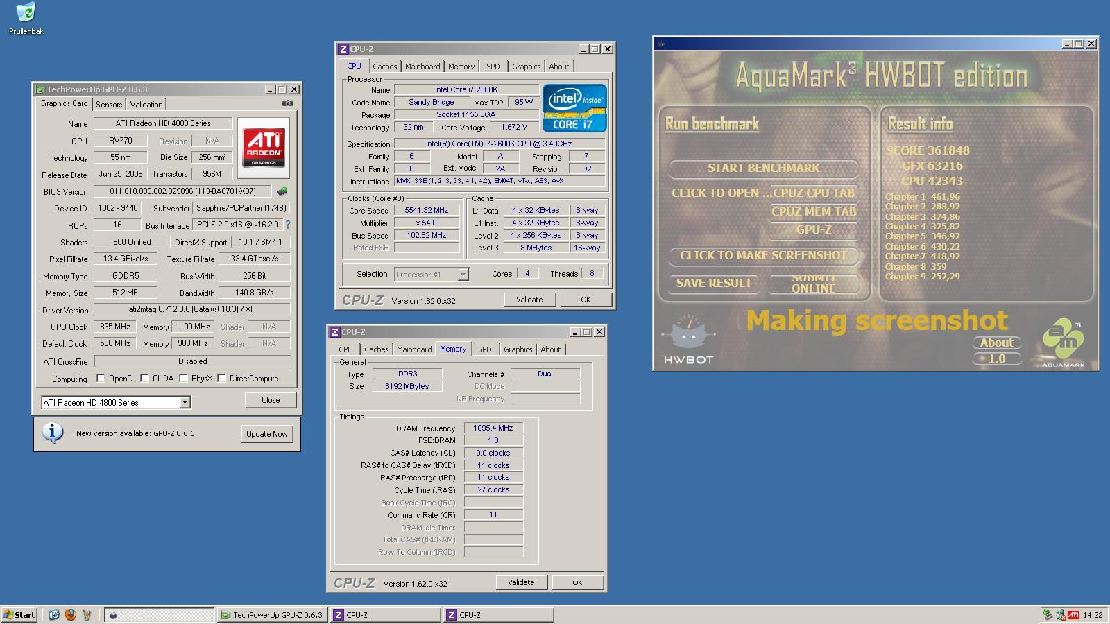Click the DRAM Frequency 1095.4 MHz field

tap(493, 428)
